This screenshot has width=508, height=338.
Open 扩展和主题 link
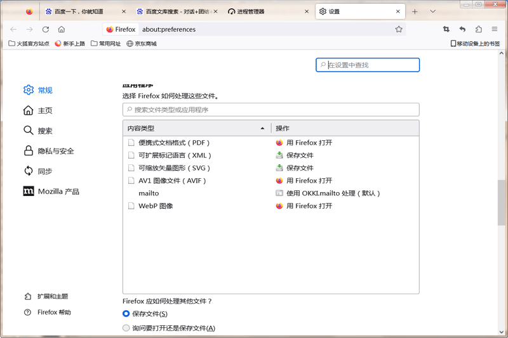pos(46,296)
